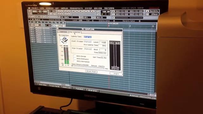This screenshot has height=114, width=203.
Task: Click the Output Assign Mix parameter
Action: [x=57, y=20]
